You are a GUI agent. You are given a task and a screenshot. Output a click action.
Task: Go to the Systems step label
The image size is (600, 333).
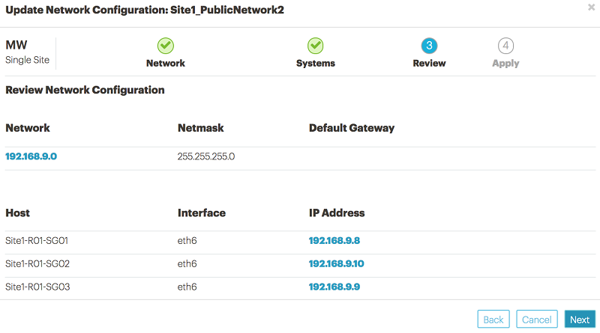tap(316, 64)
